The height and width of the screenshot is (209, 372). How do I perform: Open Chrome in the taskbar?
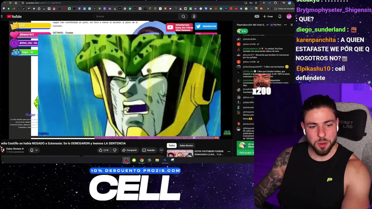142,160
